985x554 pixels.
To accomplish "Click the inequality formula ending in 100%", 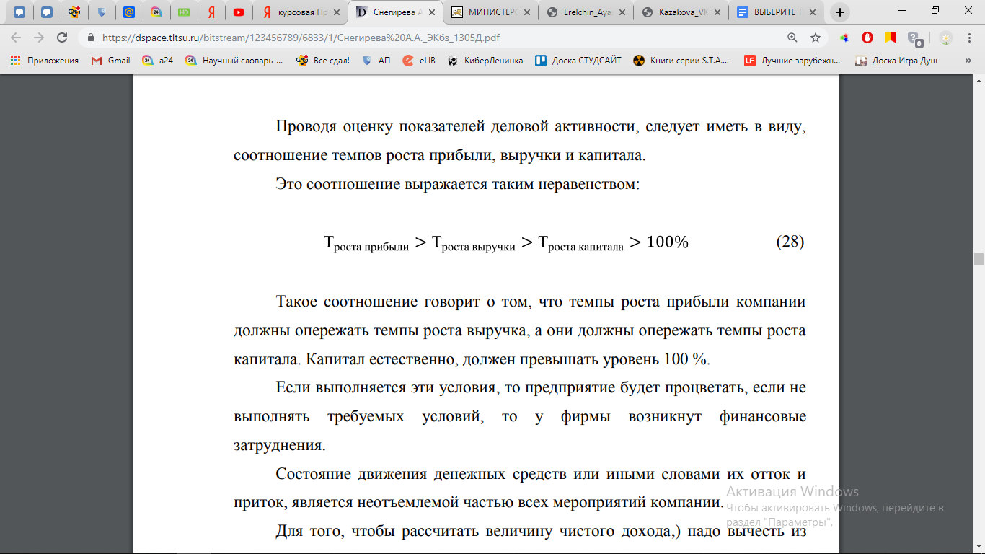I will [506, 243].
